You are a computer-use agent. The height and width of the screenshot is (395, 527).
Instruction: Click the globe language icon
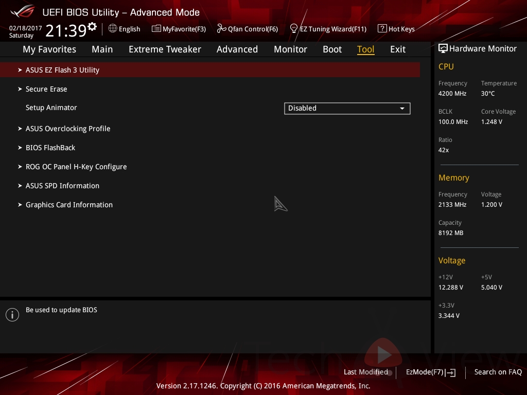[113, 29]
